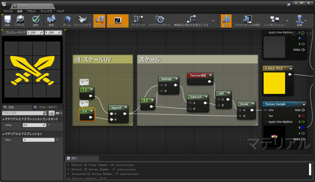Click the Texture Sample node header
The width and height of the screenshot is (315, 182).
(284, 104)
